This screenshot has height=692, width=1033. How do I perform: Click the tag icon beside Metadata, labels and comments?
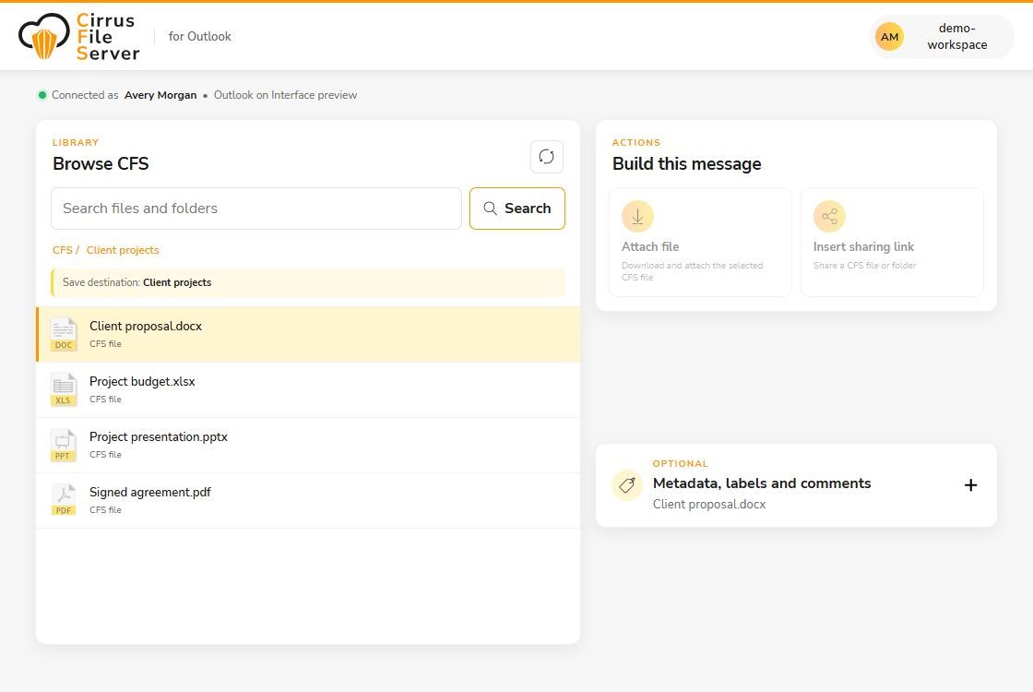pyautogui.click(x=627, y=485)
